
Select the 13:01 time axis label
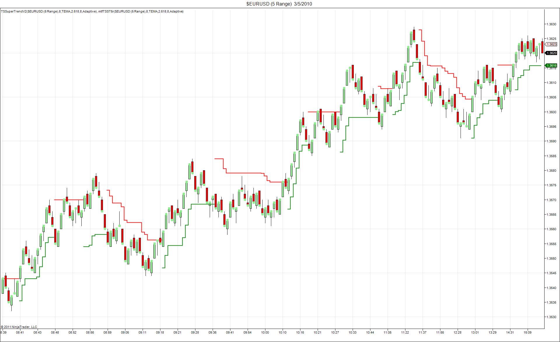pyautogui.click(x=475, y=332)
